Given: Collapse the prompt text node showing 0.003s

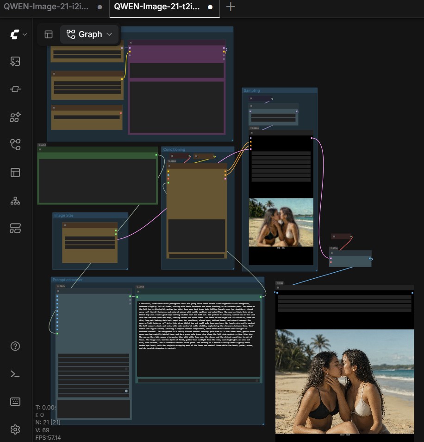Looking at the screenshot, I should pos(138,291).
